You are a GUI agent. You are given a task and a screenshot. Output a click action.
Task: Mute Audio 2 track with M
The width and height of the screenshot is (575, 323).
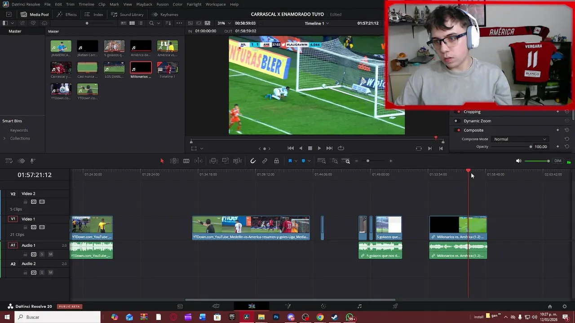pyautogui.click(x=50, y=272)
